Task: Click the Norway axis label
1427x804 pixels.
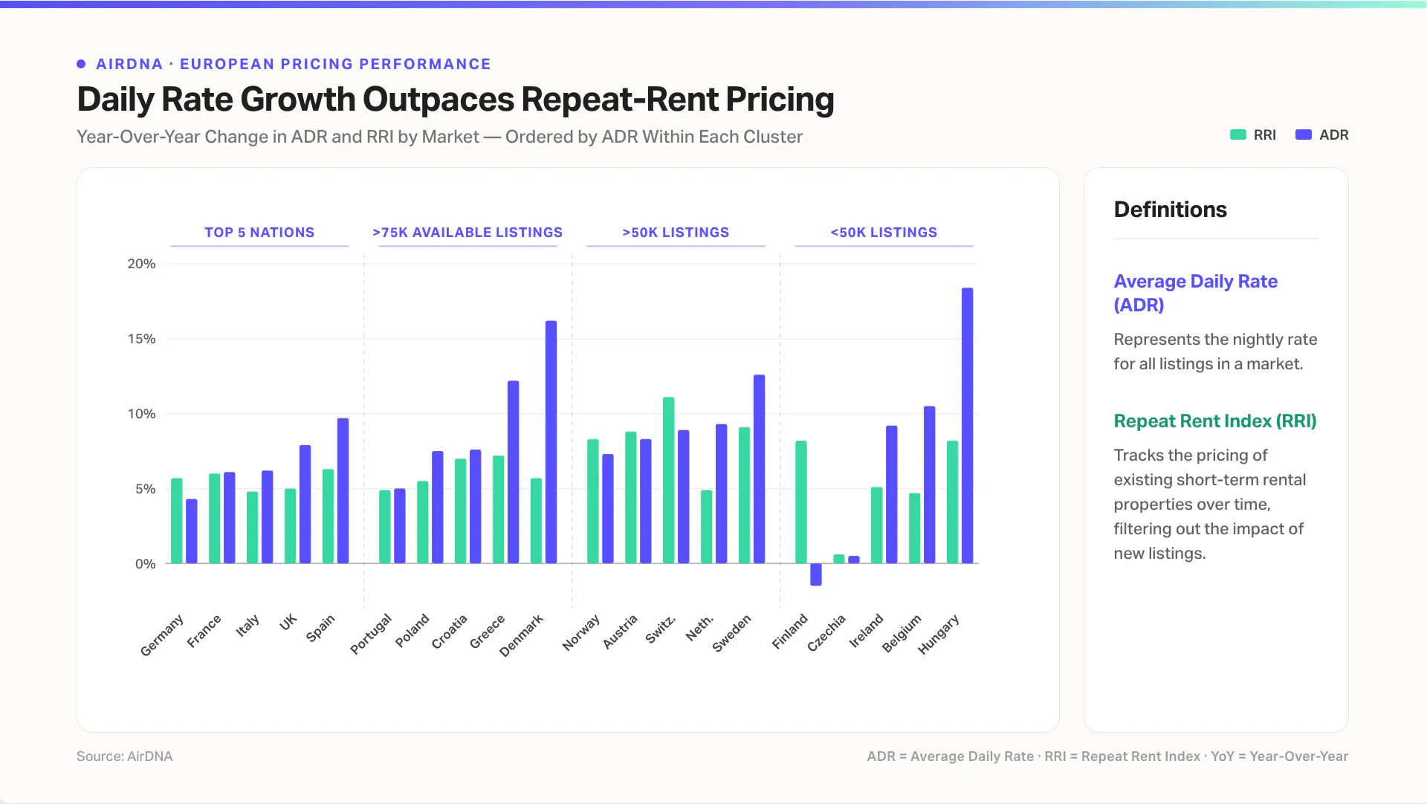Action: (x=581, y=632)
